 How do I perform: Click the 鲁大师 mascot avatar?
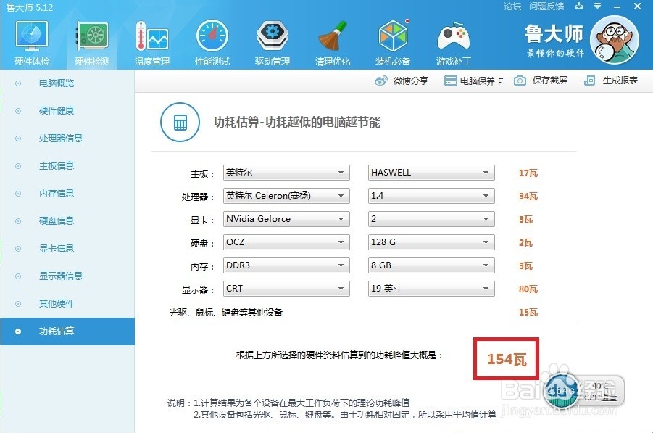tap(615, 40)
